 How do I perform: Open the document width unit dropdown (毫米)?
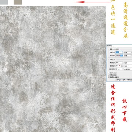click(128, 63)
